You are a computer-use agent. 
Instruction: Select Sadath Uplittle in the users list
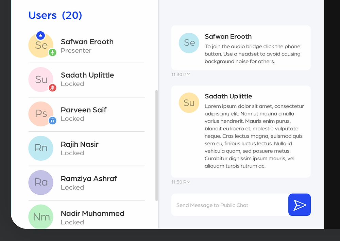pos(86,80)
